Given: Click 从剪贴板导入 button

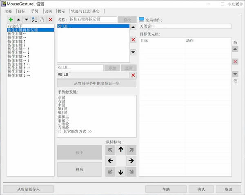Looking at the screenshot, I should [28, 189].
